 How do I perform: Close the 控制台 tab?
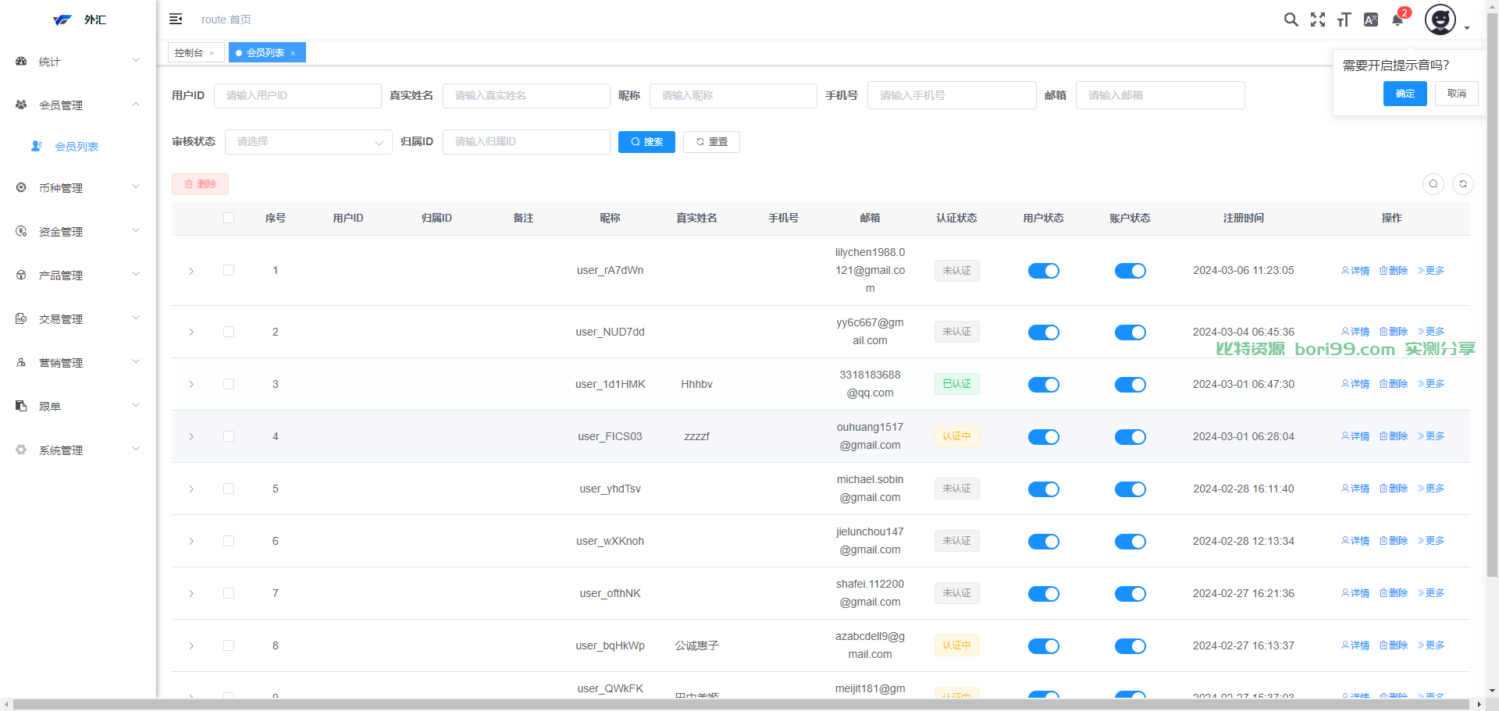212,53
